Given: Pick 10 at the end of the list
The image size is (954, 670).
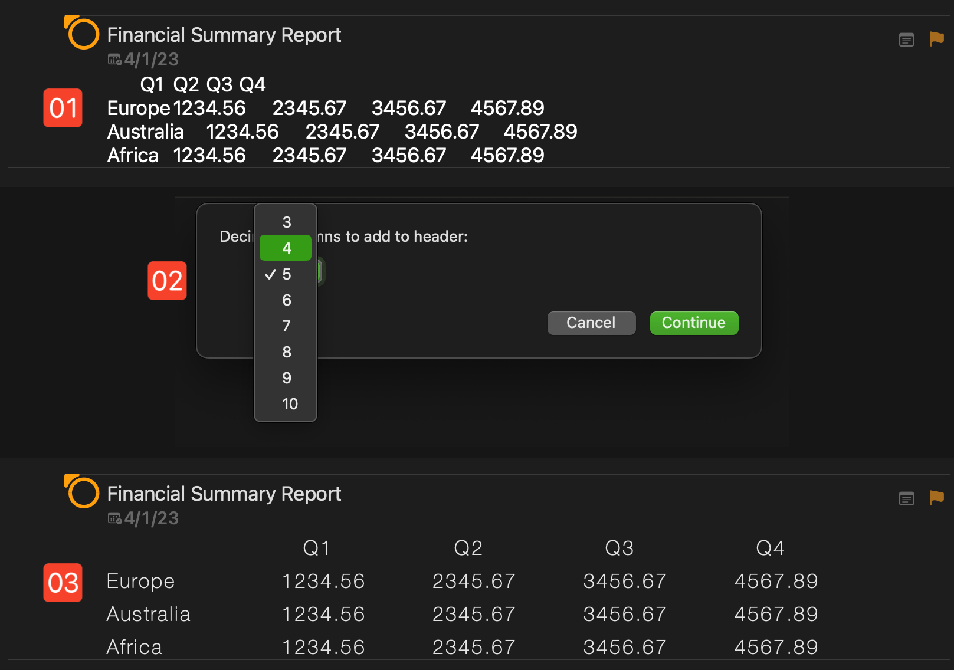Looking at the screenshot, I should point(289,404).
